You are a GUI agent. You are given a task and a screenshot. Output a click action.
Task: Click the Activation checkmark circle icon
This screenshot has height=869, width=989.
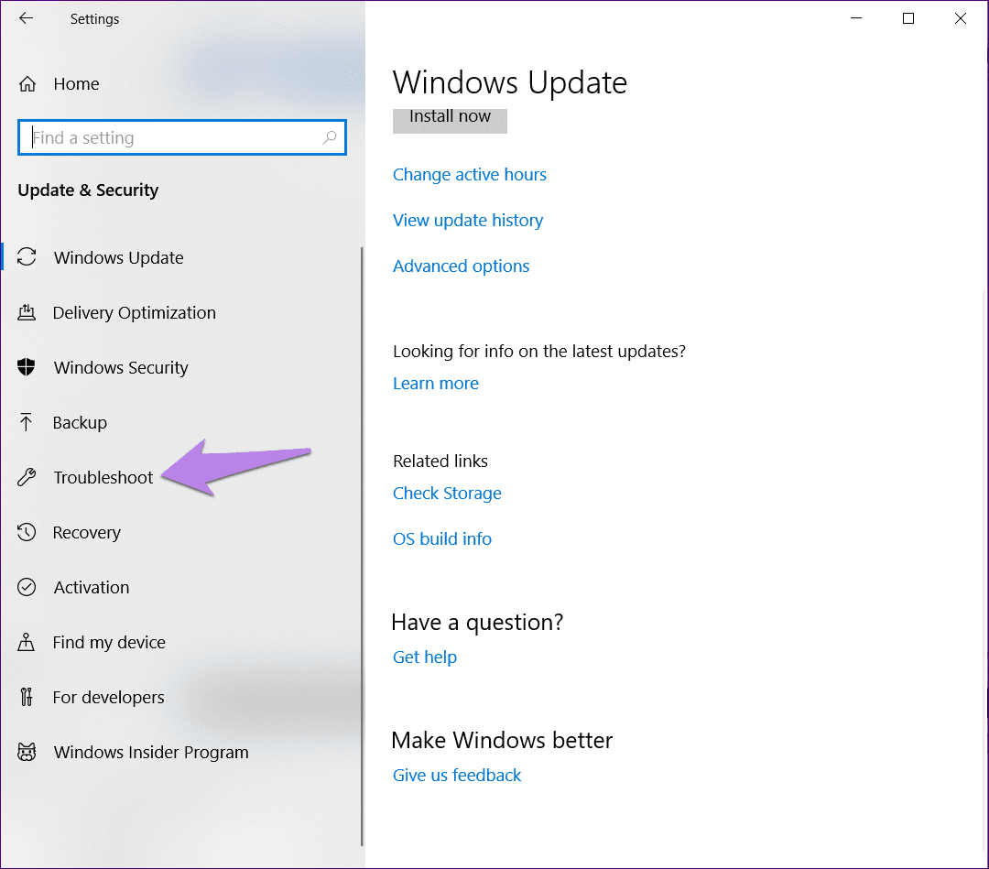[27, 587]
